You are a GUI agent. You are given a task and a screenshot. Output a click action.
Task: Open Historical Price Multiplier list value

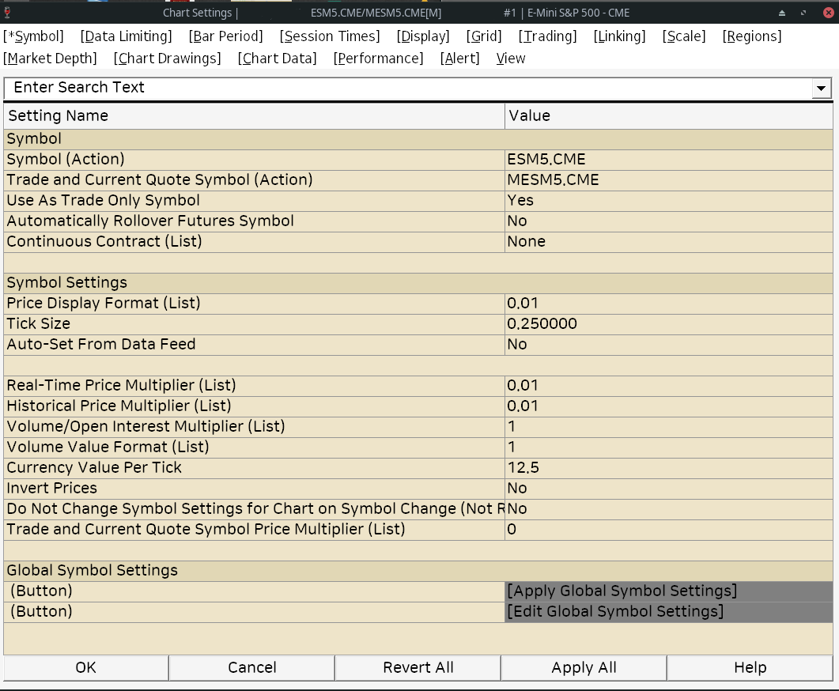tap(669, 406)
